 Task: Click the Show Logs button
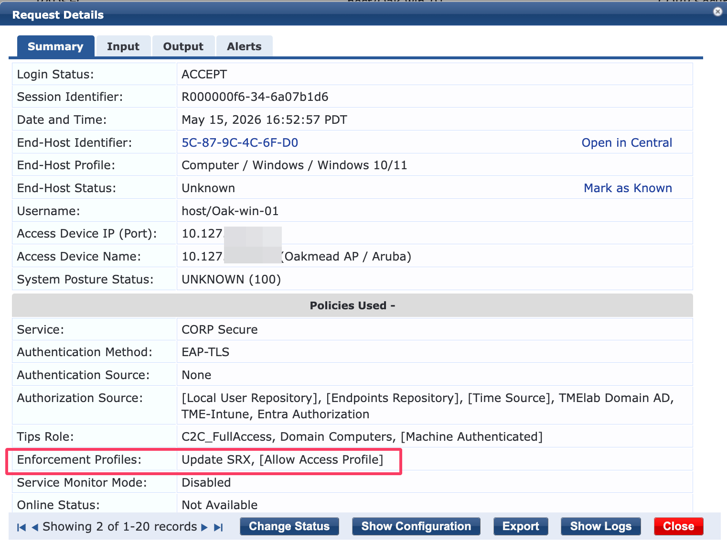(601, 526)
